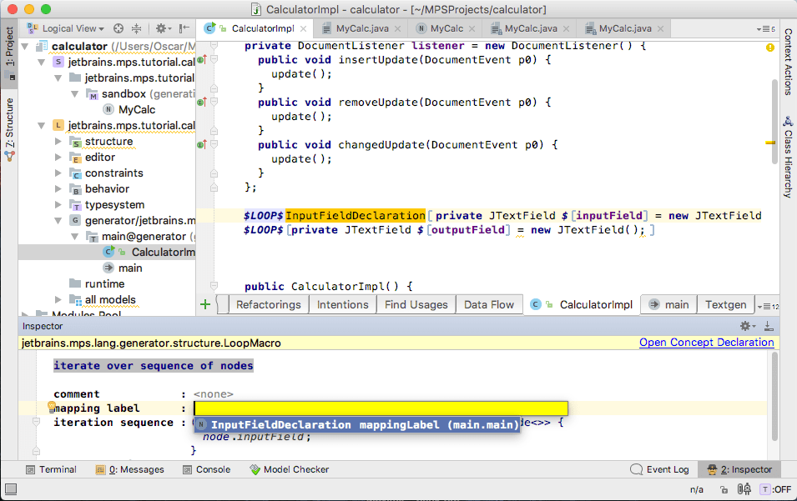797x501 pixels.
Task: Open the Inspector panel gear settings
Action: [747, 326]
